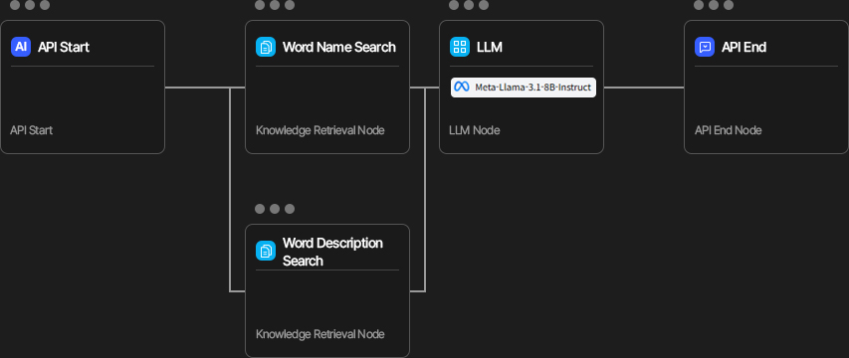The height and width of the screenshot is (358, 849).
Task: Open three-dot menu above LLM node
Action: tap(469, 5)
